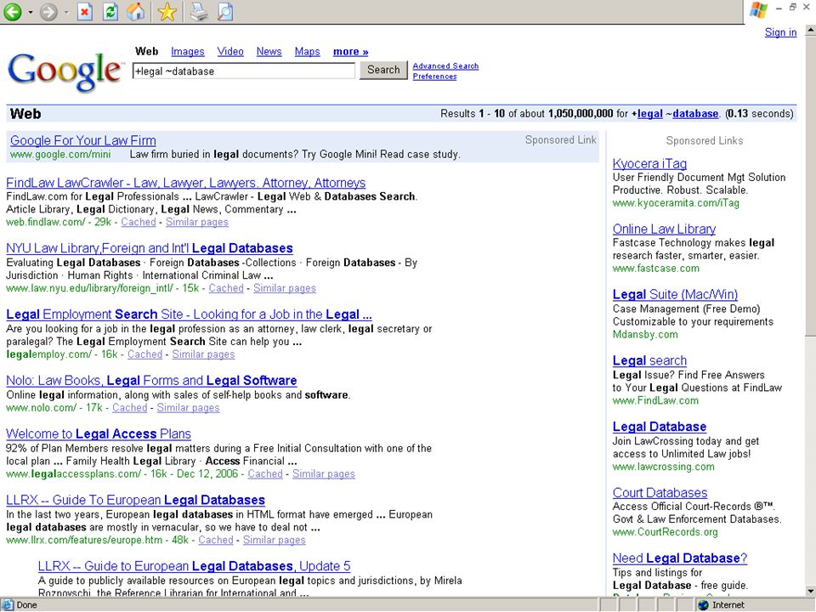The image size is (816, 612).
Task: Open Similar pages for legalaccessplans.com
Action: (324, 473)
